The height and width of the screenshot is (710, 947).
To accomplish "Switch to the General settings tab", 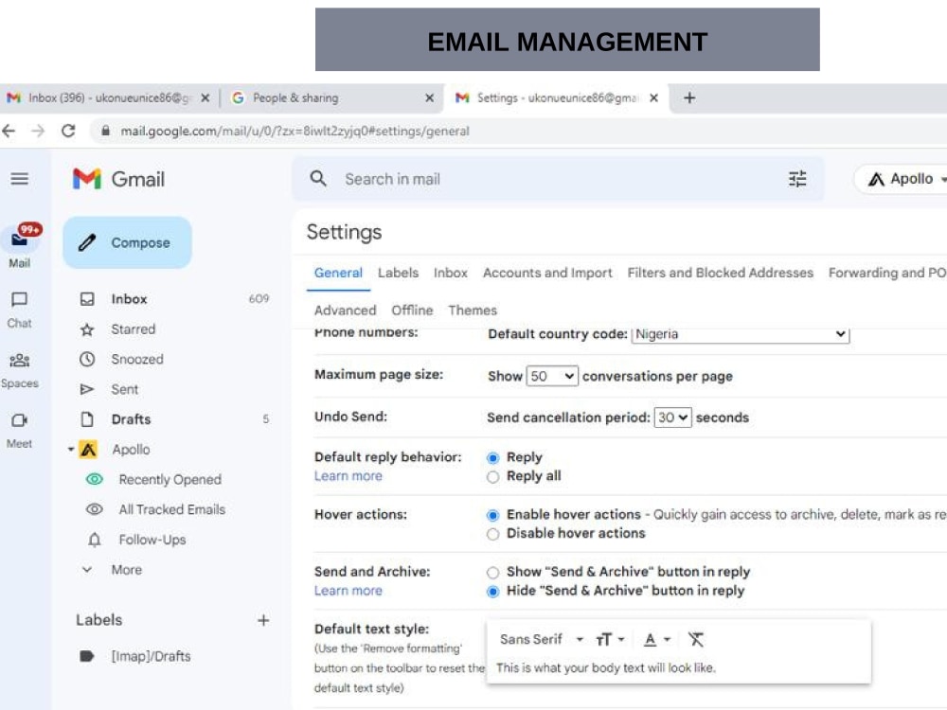I will [338, 273].
